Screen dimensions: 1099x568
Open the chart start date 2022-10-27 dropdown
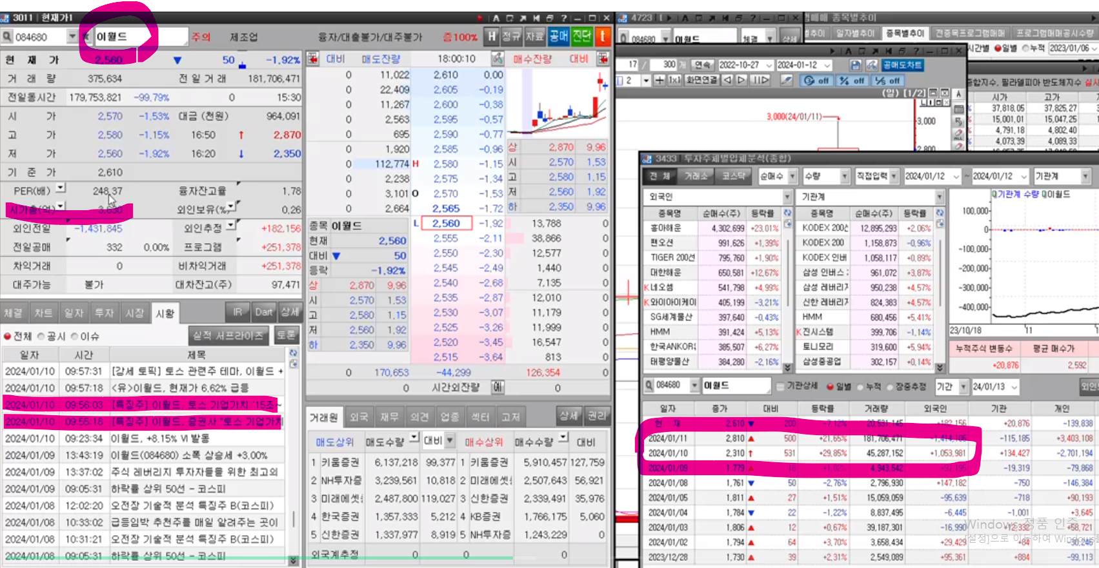coord(769,65)
